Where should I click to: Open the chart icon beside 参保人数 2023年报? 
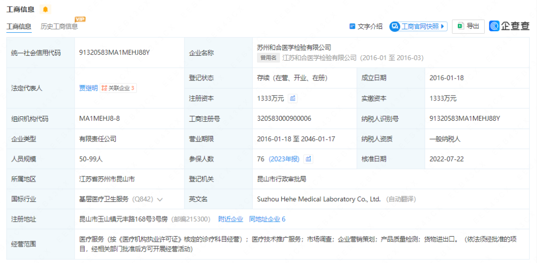[x=308, y=159]
